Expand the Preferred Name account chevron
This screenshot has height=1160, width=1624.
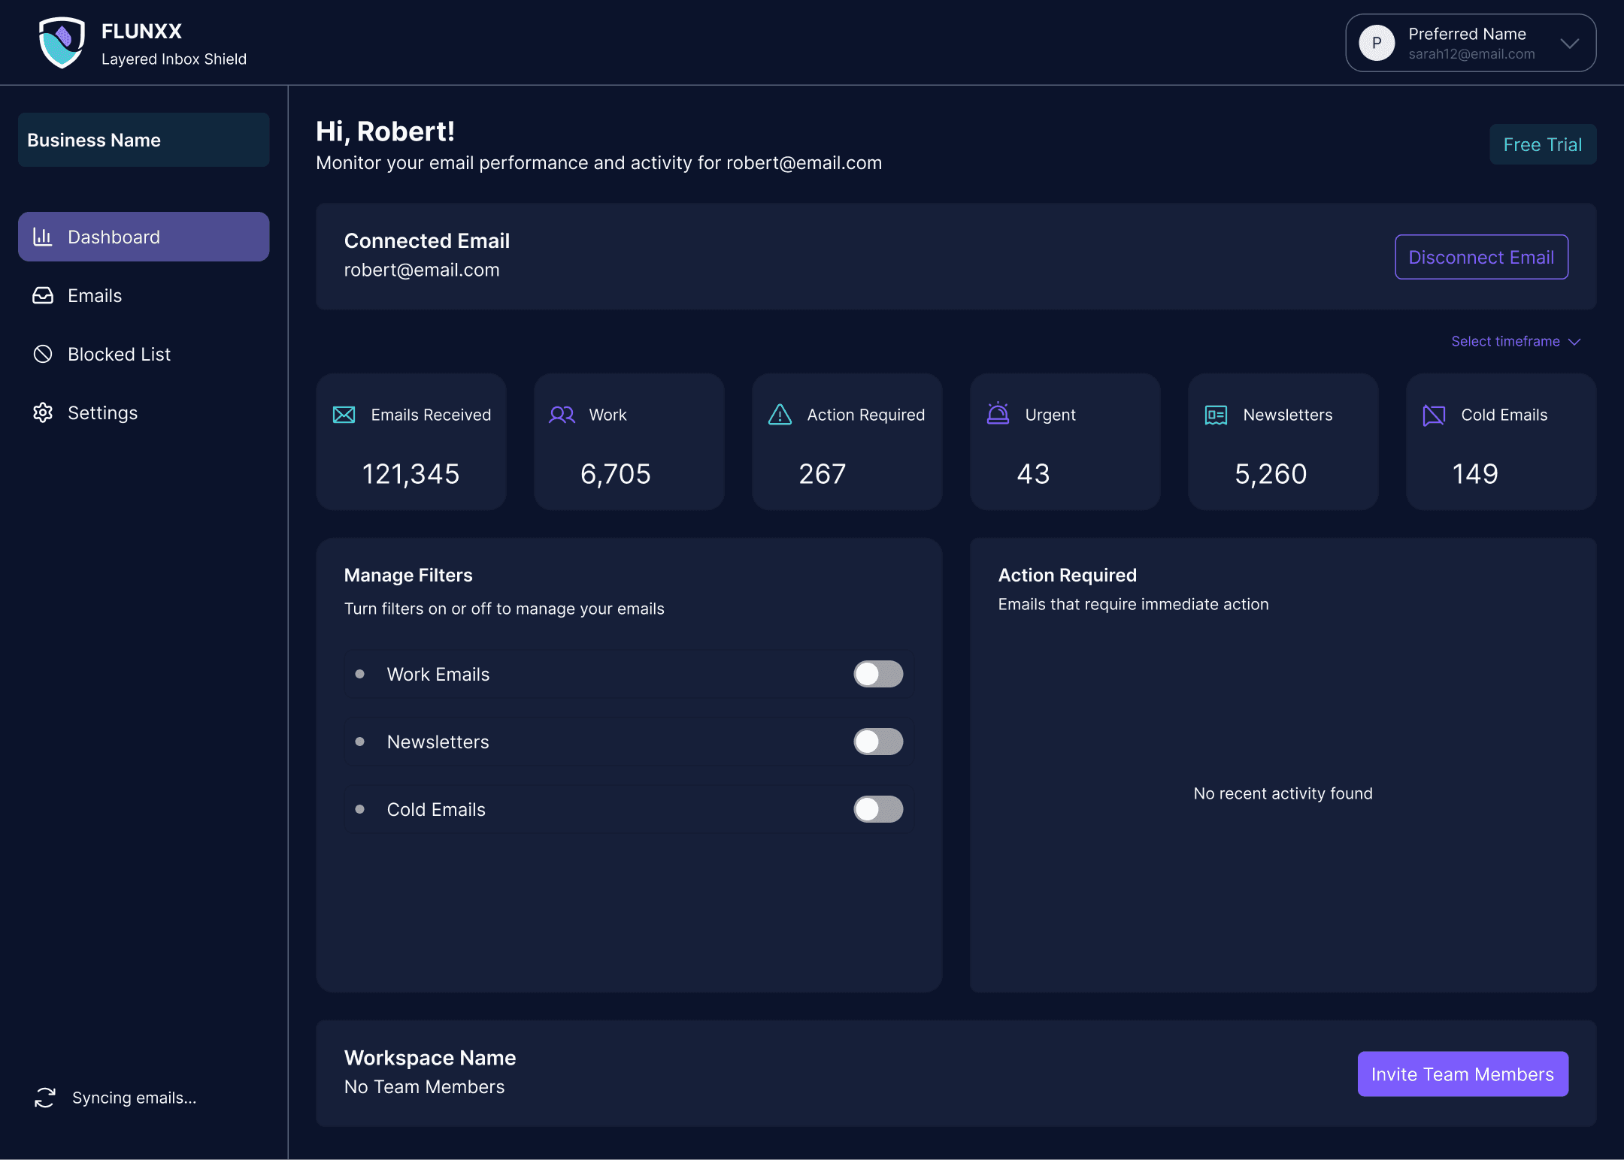click(1569, 43)
